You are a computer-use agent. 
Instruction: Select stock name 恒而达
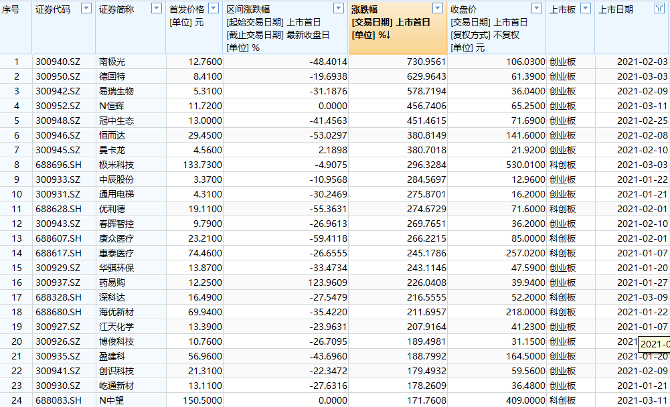pyautogui.click(x=112, y=135)
